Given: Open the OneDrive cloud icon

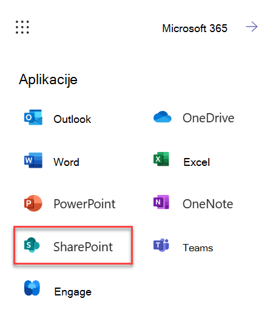Looking at the screenshot, I should (162, 117).
